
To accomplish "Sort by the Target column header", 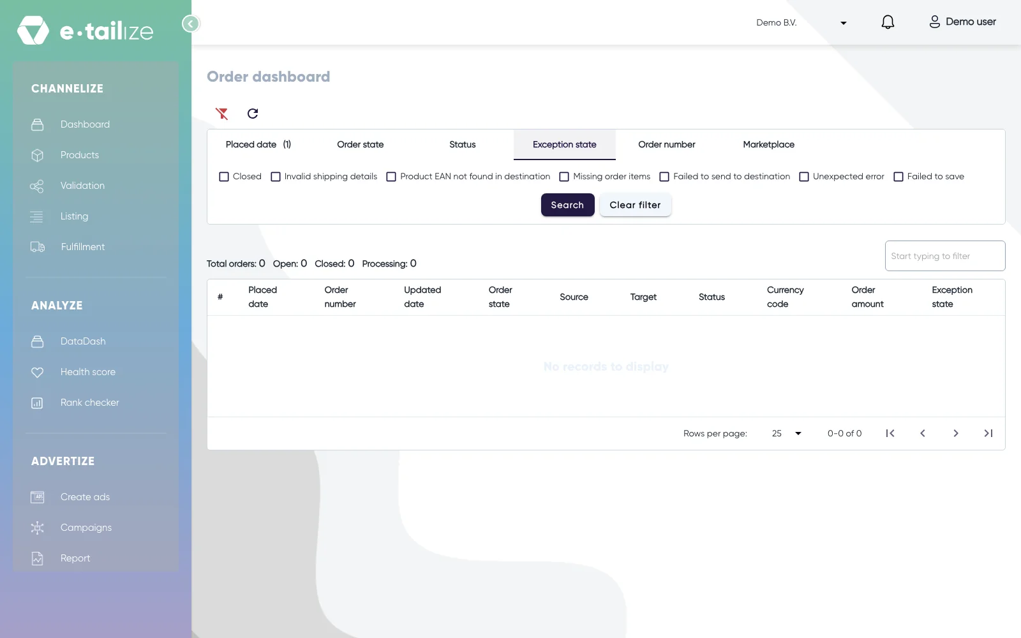I will 643,297.
